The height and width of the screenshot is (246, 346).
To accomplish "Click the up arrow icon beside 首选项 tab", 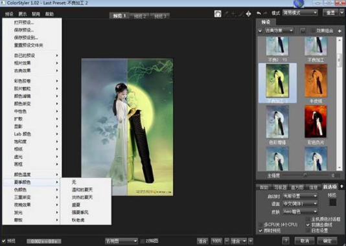I will 341,186.
